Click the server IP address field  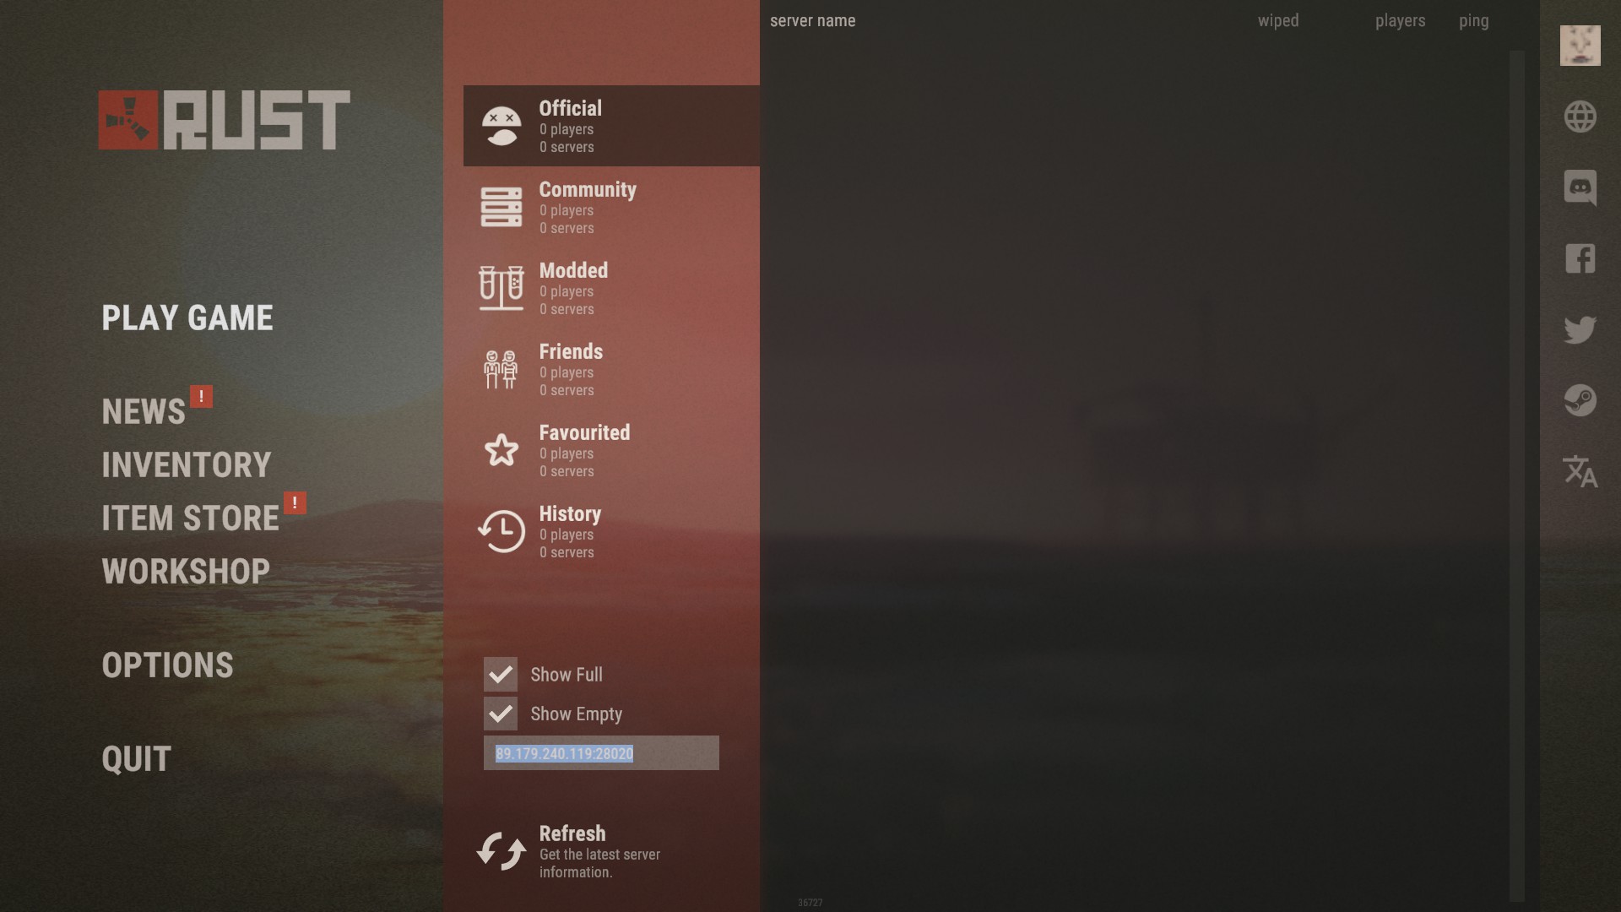point(601,753)
